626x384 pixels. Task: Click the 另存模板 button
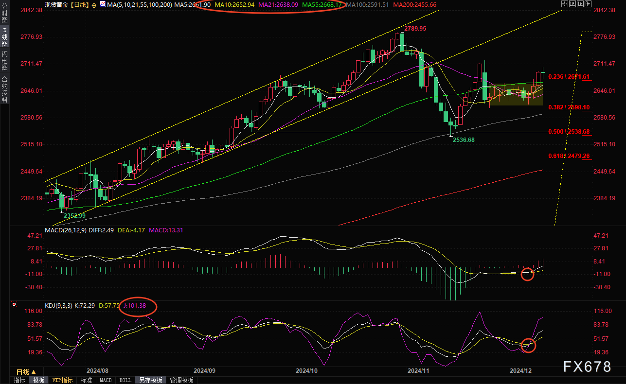pyautogui.click(x=150, y=380)
